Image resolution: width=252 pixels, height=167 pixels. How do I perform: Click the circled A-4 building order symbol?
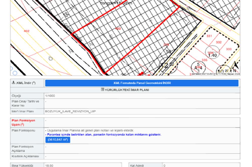[198, 67]
